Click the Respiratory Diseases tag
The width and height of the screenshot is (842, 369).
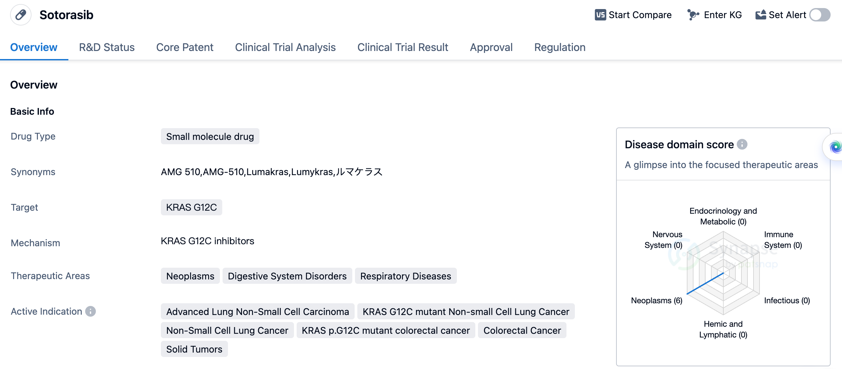(x=406, y=276)
